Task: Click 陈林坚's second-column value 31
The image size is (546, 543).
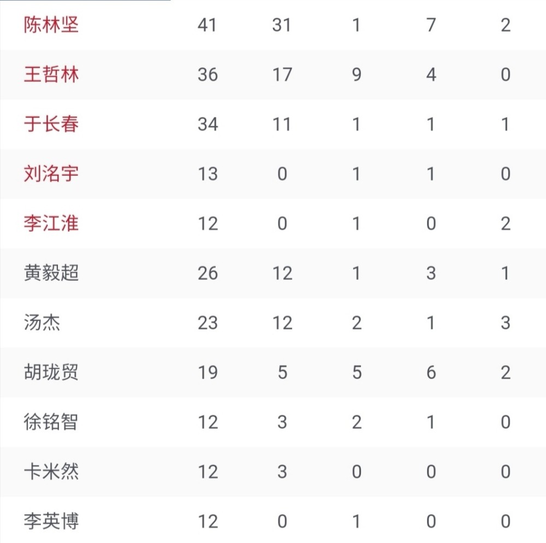Action: 281,25
